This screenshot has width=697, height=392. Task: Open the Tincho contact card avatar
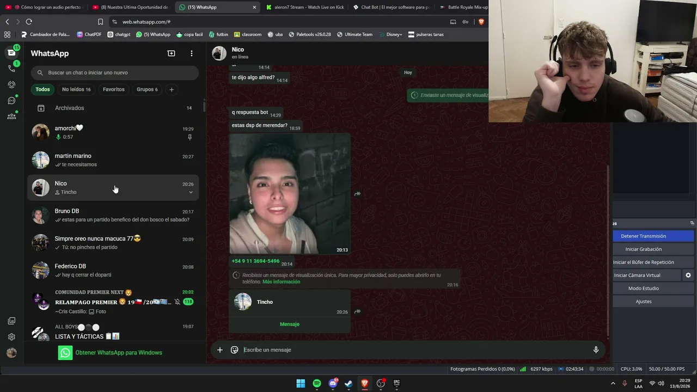243,302
